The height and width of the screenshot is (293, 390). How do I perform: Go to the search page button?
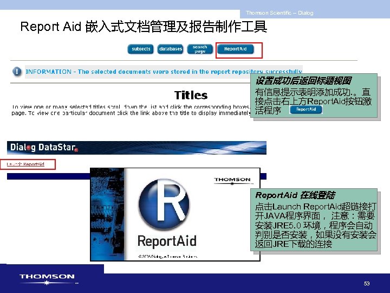(200, 49)
